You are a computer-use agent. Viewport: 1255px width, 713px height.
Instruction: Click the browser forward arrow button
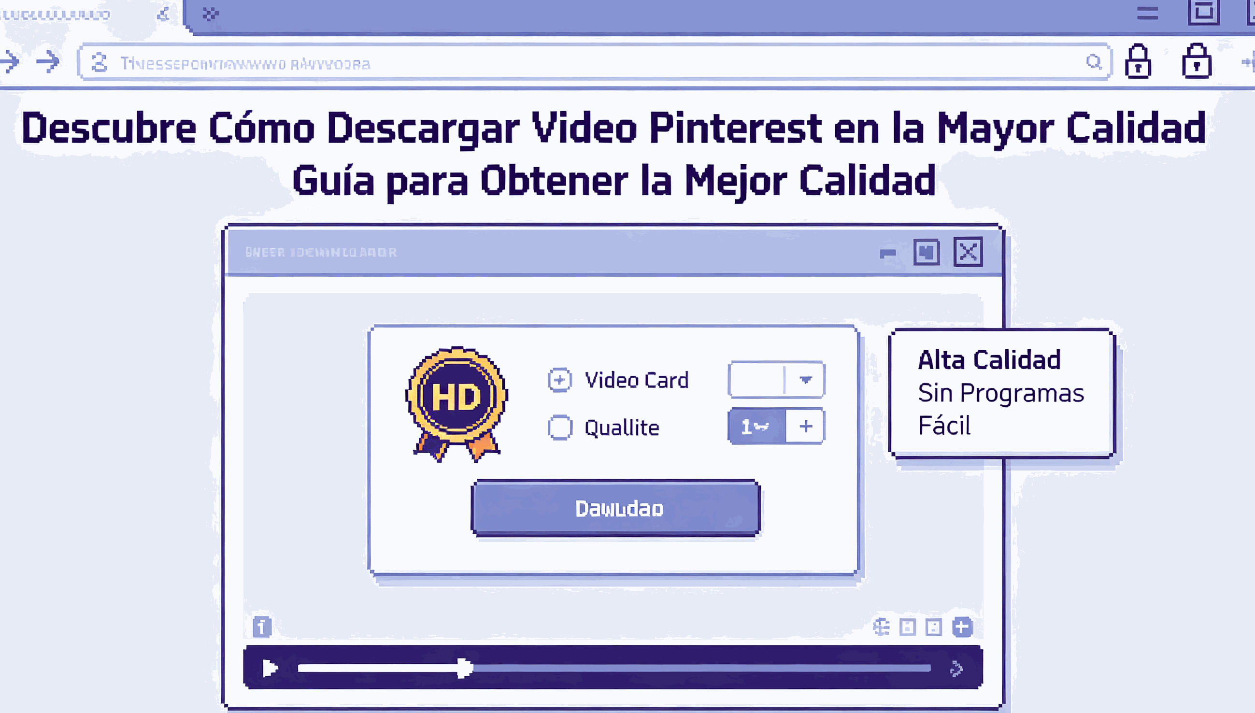(48, 62)
